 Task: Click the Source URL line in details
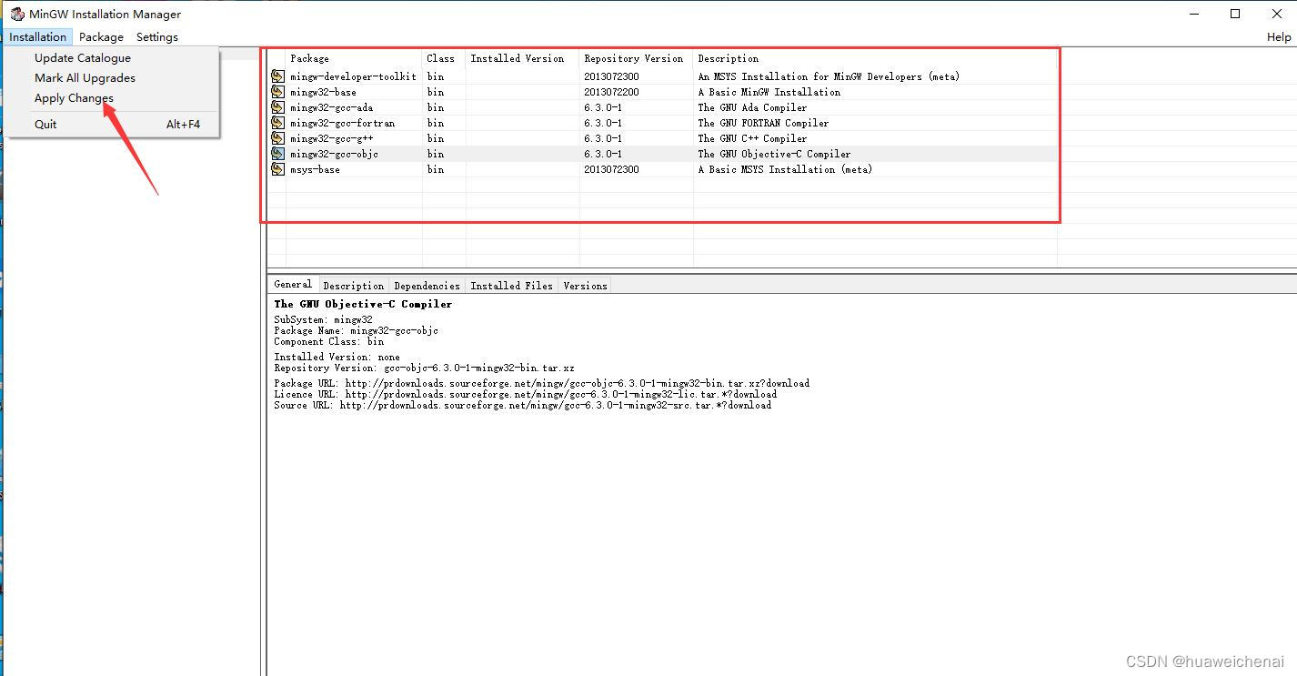click(522, 405)
